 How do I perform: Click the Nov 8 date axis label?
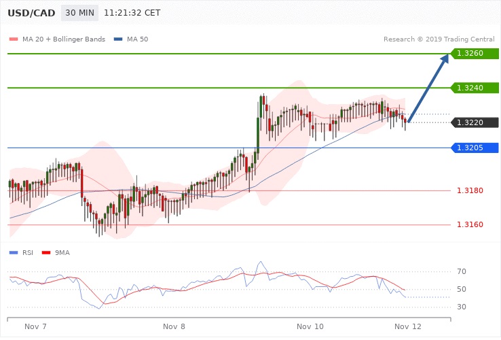click(174, 327)
